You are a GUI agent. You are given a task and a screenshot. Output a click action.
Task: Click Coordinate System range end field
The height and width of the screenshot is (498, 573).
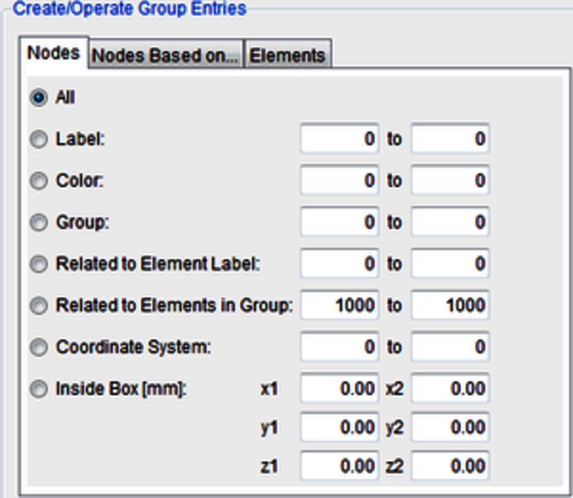(450, 347)
